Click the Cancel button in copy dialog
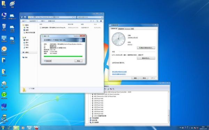Image resolution: width=209 pixels, height=130 pixels. (78, 61)
